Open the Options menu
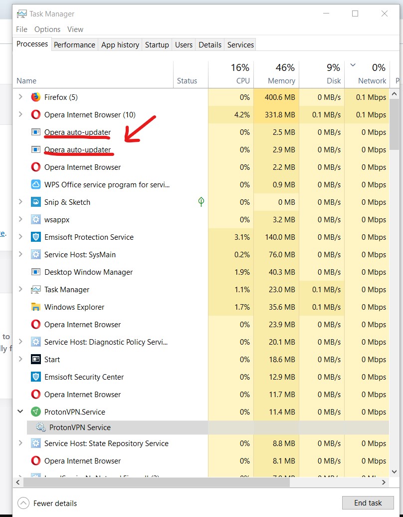 47,29
